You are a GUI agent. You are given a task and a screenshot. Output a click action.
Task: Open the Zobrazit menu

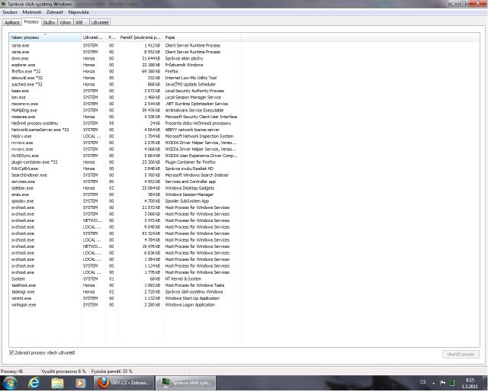tap(54, 12)
